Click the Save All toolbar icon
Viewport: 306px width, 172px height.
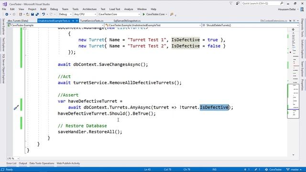tap(37, 14)
